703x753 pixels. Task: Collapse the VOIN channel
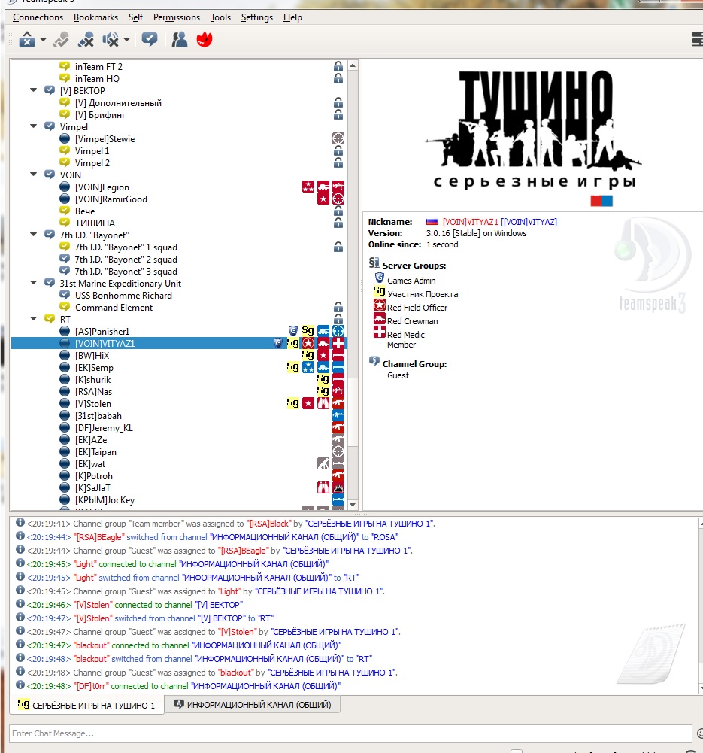click(x=34, y=175)
